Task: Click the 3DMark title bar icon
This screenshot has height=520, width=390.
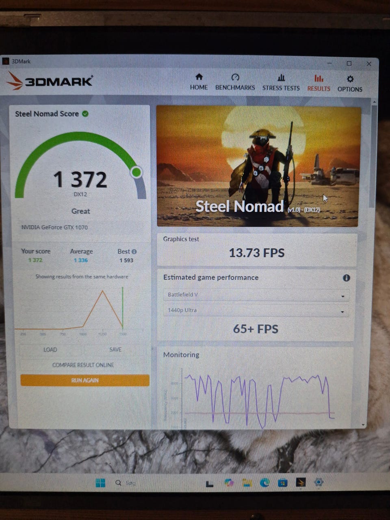Action: click(x=6, y=61)
